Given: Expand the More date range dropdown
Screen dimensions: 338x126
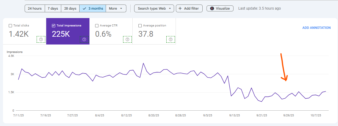Looking at the screenshot, I should pyautogui.click(x=116, y=8).
